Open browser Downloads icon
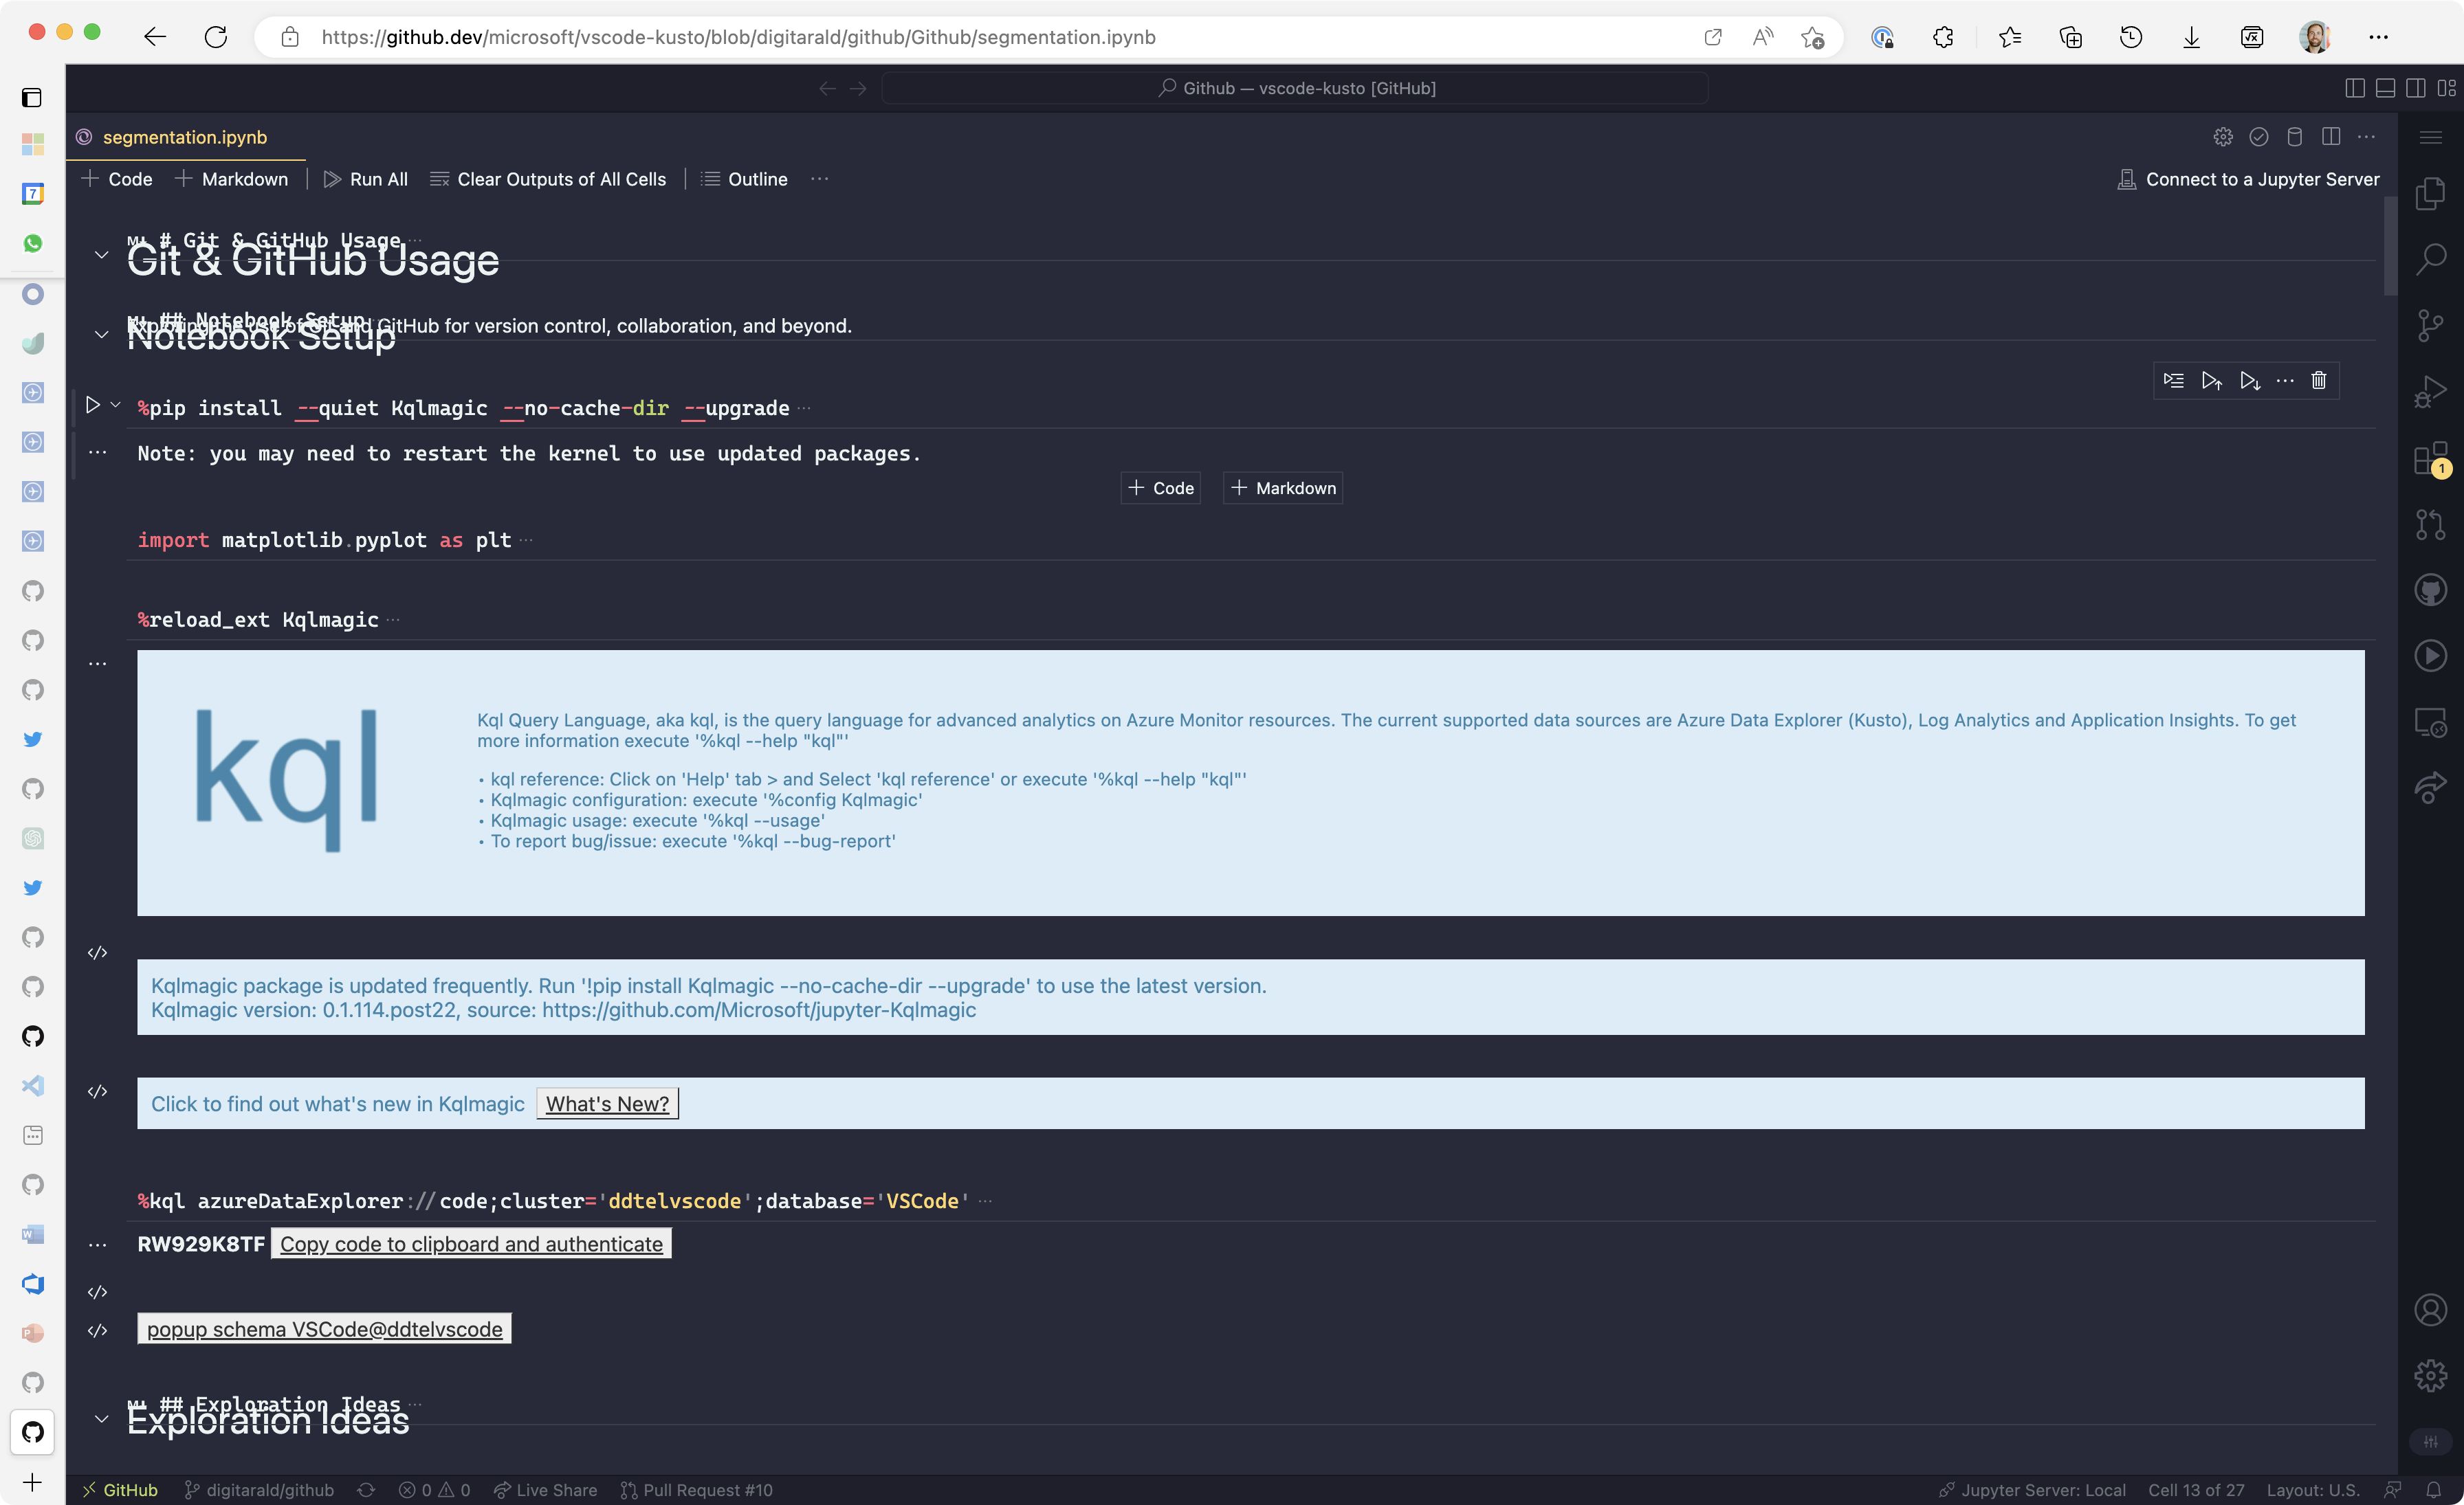The width and height of the screenshot is (2464, 1505). tap(2191, 37)
